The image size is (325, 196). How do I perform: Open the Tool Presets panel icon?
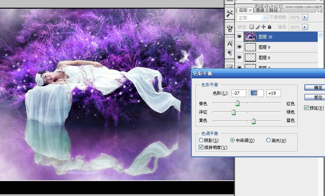[x=230, y=14]
